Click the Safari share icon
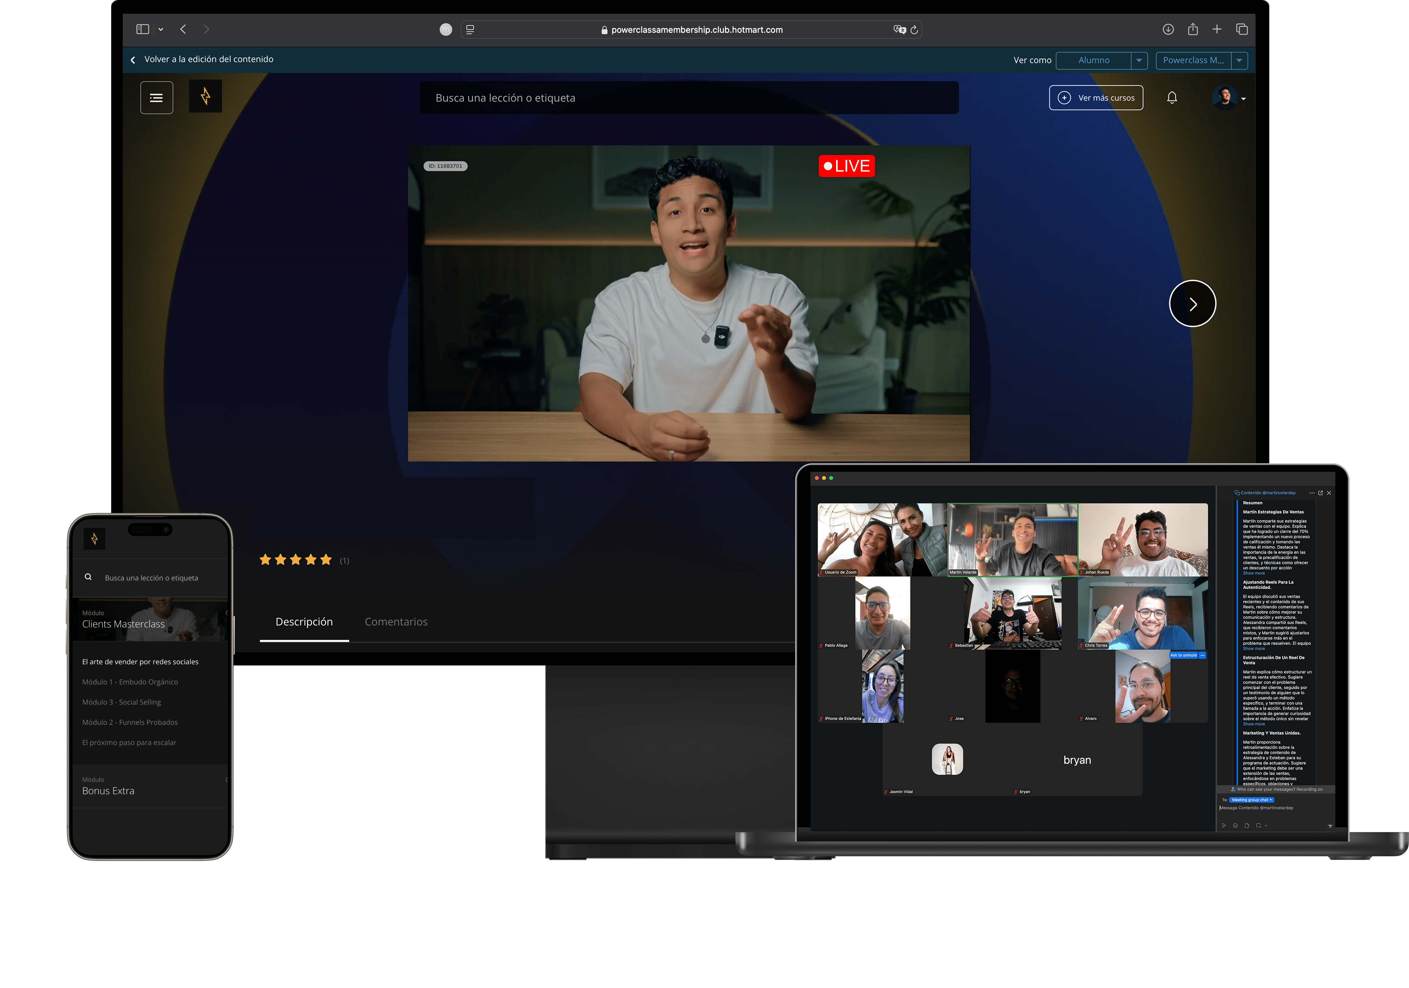Viewport: 1409px width, 988px height. pos(1192,30)
